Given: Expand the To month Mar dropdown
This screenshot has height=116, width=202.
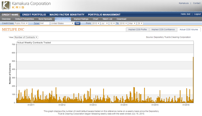Looking at the screenshot, I should (x=132, y=23).
